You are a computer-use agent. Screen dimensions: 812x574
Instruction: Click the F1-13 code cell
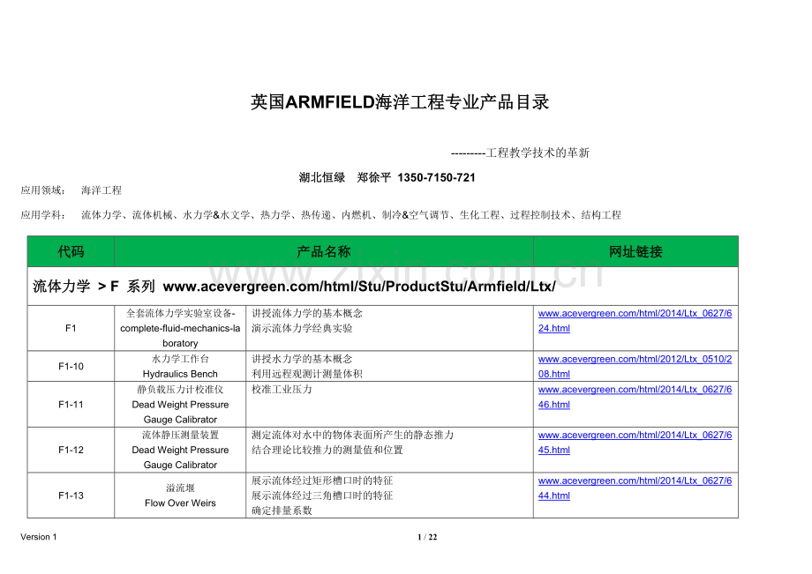tap(71, 496)
